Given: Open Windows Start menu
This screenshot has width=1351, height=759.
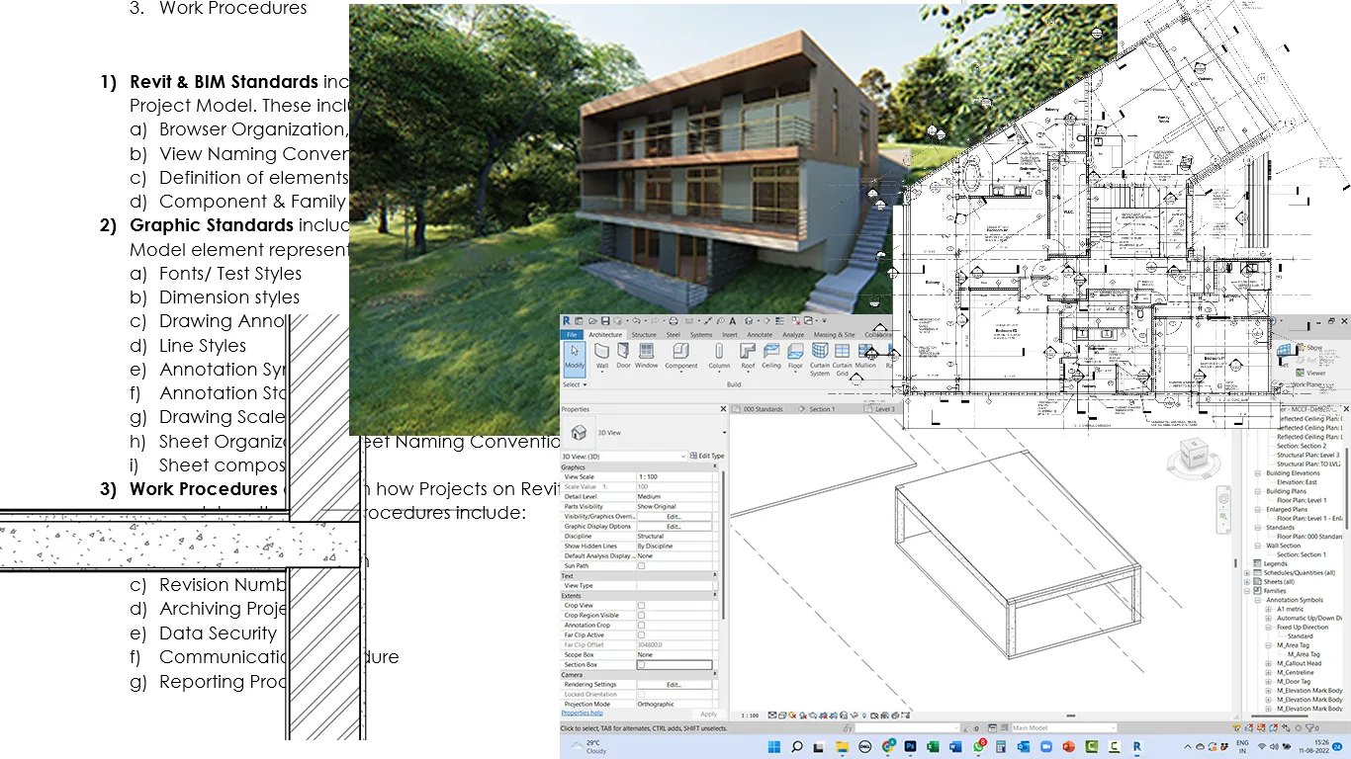Looking at the screenshot, I should click(774, 747).
